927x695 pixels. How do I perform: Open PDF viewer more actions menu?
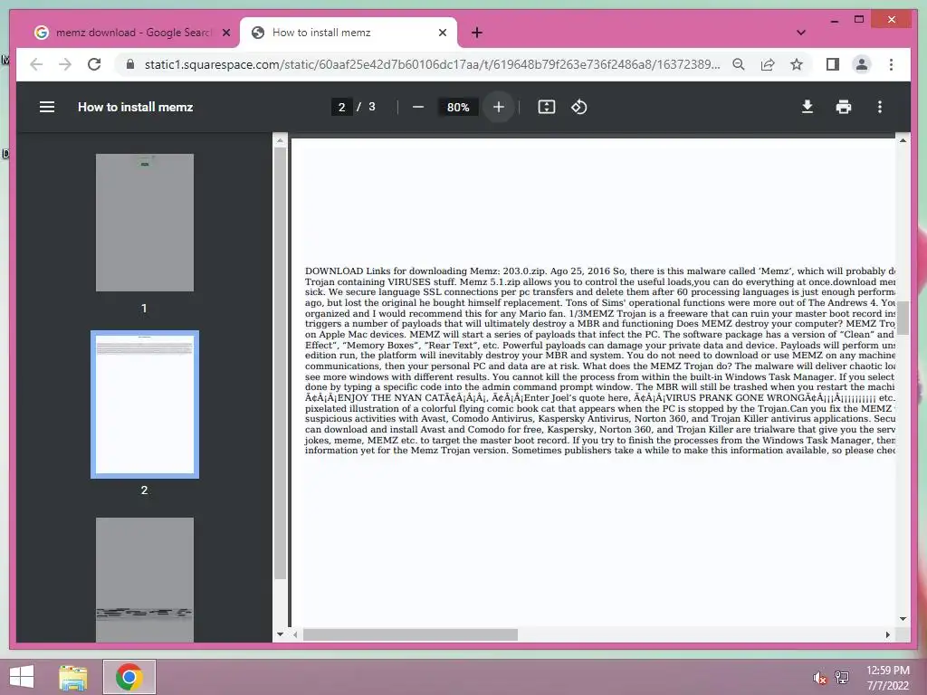click(x=880, y=107)
